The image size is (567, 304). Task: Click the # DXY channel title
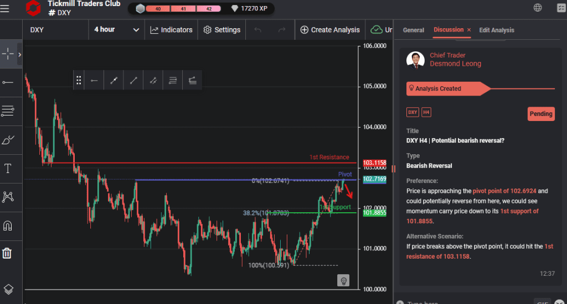(x=60, y=13)
